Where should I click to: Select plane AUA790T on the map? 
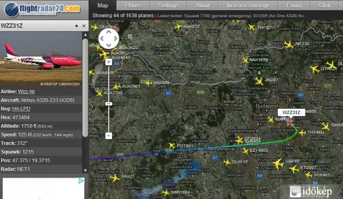(x=116, y=87)
